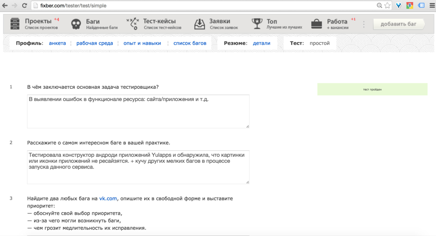Click the line '— обоснуйте свой выбор приоритета,'
Viewport: 436px width, 236px height.
(75, 213)
